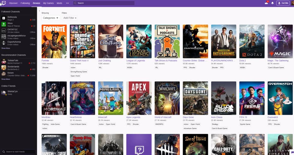
Task: Open the notifications bell
Action: [272, 3]
